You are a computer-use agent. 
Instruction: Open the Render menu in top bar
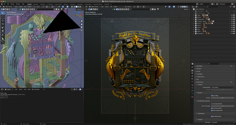pyautogui.click(x=12, y=4)
